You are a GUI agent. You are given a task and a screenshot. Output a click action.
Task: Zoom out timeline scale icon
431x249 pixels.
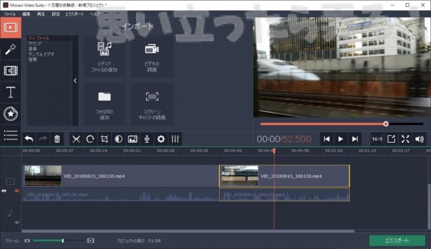tap(27, 241)
